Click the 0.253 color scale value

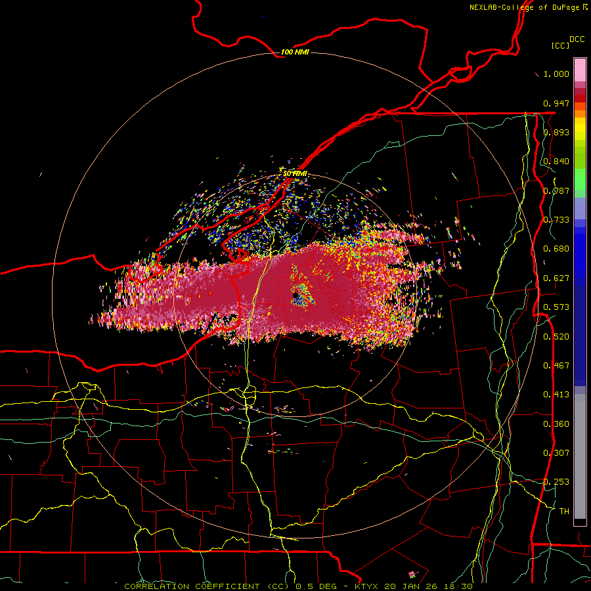(x=556, y=482)
